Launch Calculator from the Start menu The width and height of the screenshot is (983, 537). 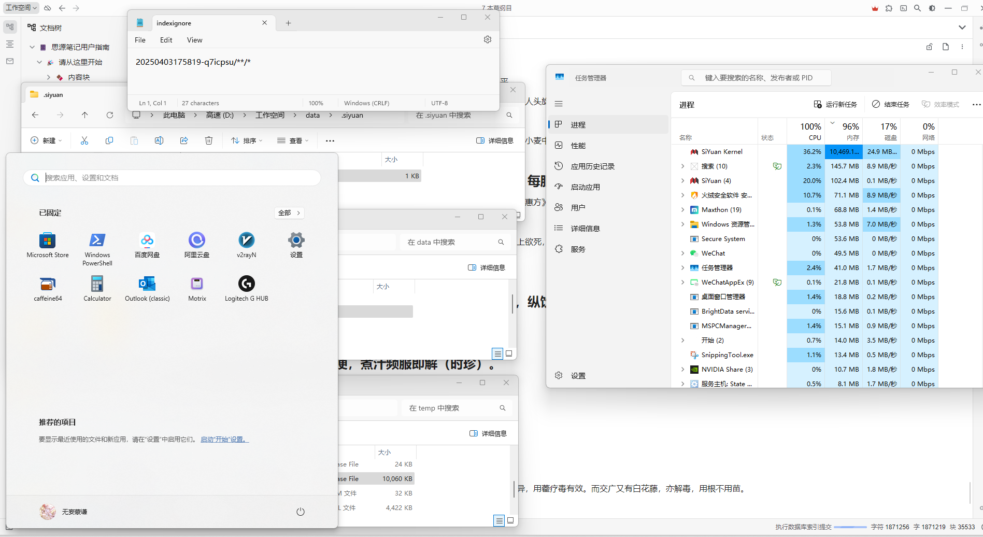point(97,289)
